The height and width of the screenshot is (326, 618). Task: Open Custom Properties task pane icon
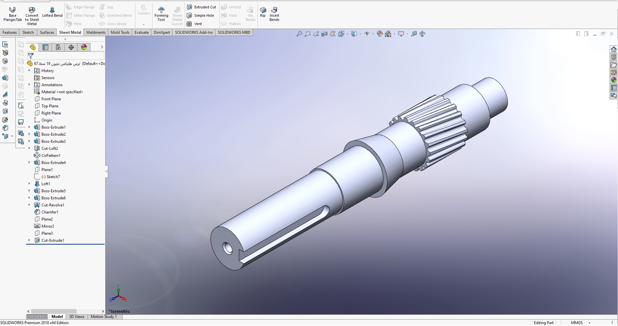pos(614,88)
